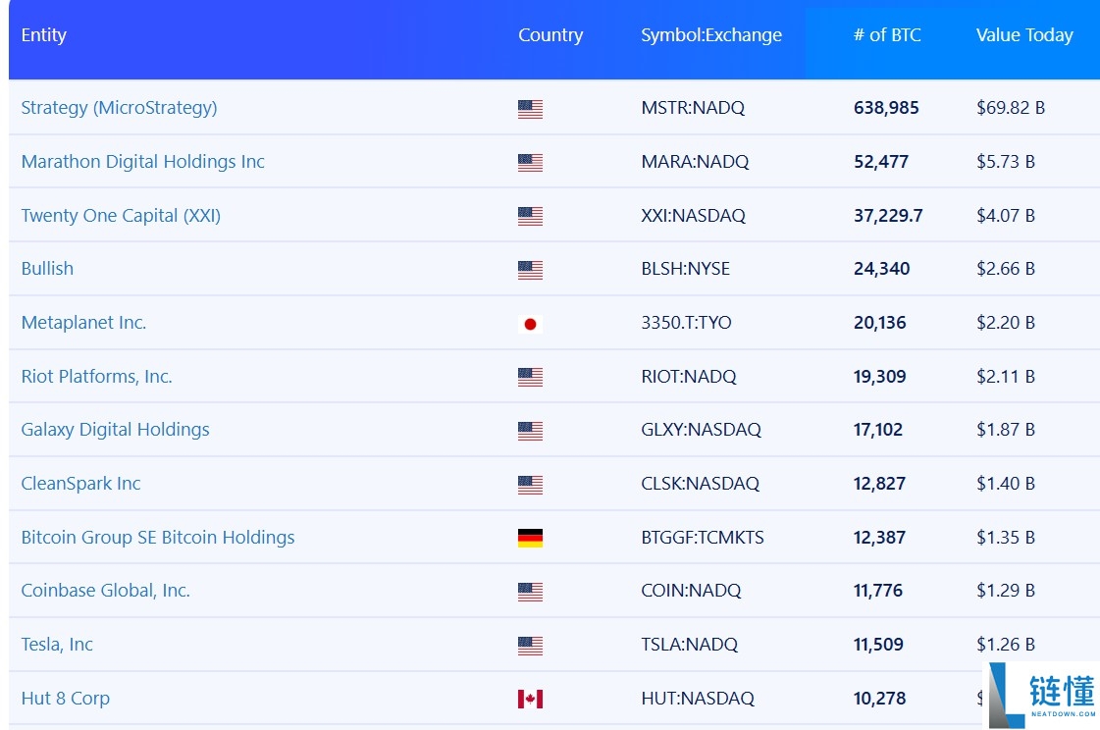Click value $2.66 B
1100x730 pixels.
click(1006, 269)
